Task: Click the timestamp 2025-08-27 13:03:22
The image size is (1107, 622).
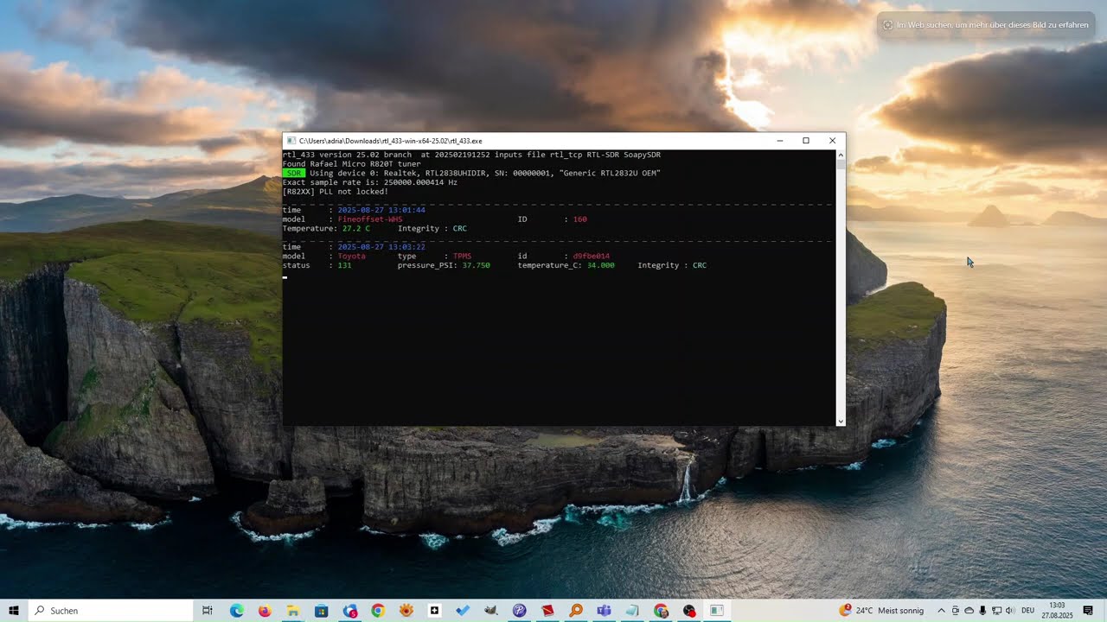Action: click(381, 247)
